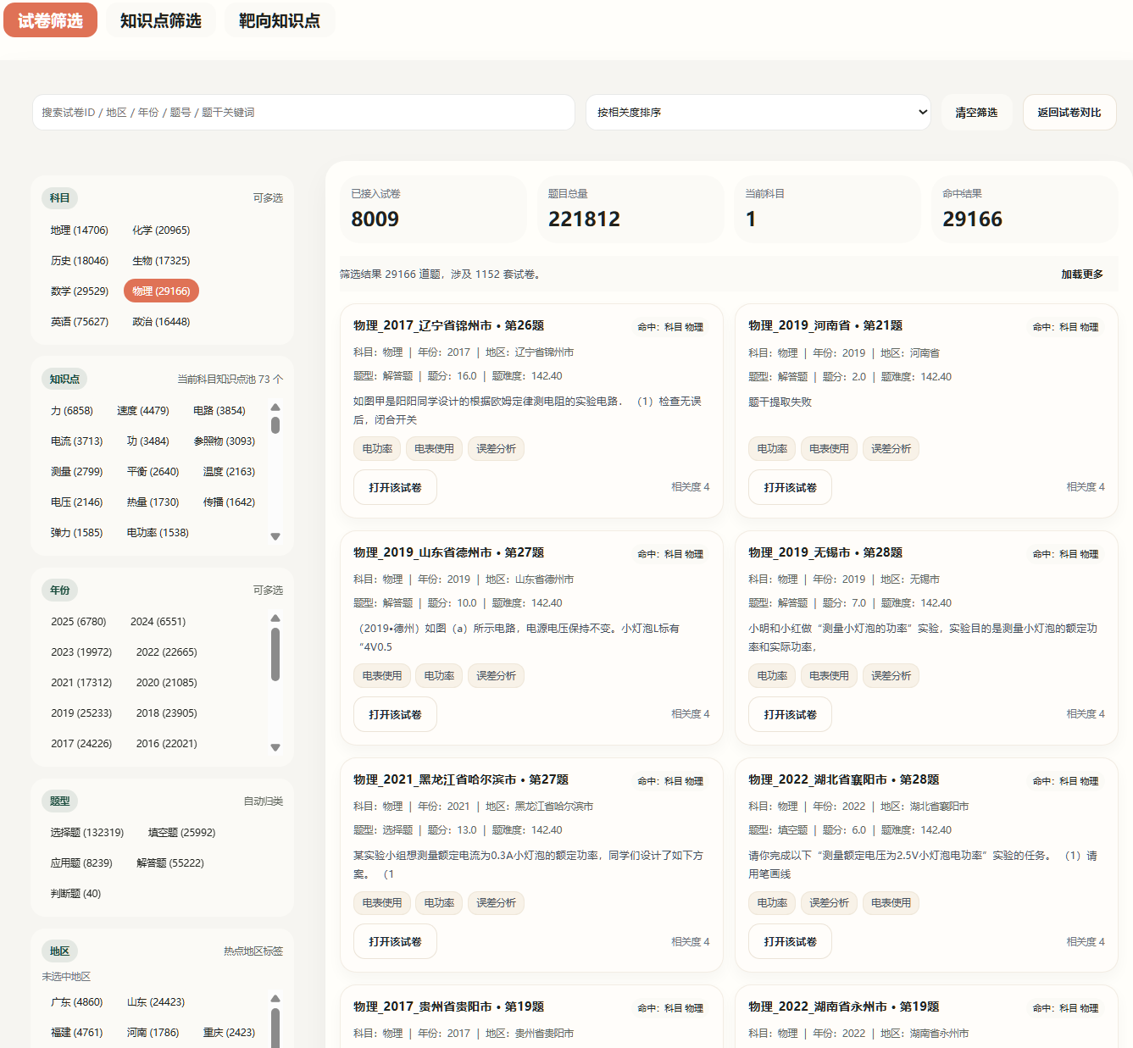Viewport: 1133px width, 1048px height.
Task: Pick the 电路 (3854) knowledge point
Action: 219,411
